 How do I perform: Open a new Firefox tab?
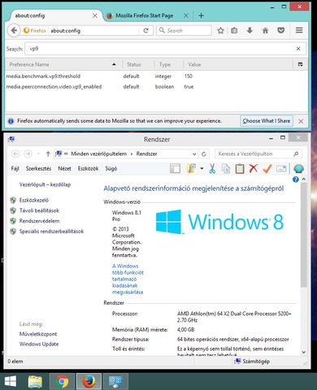coord(201,15)
